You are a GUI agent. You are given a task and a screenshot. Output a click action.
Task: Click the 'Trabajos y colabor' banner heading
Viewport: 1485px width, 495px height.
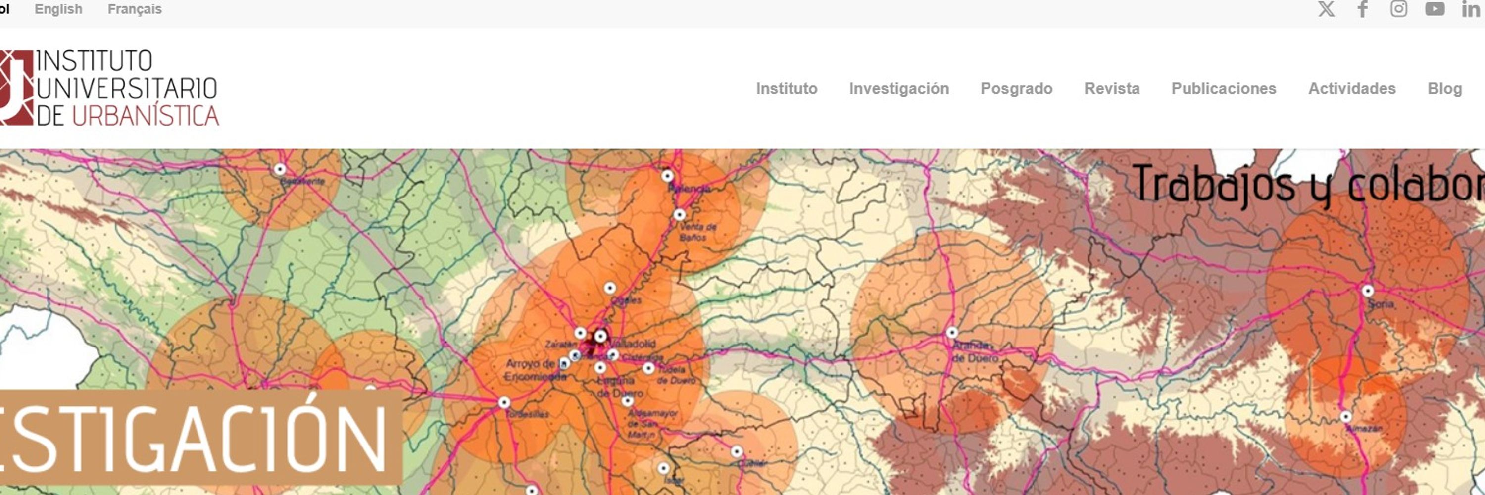click(x=1309, y=186)
